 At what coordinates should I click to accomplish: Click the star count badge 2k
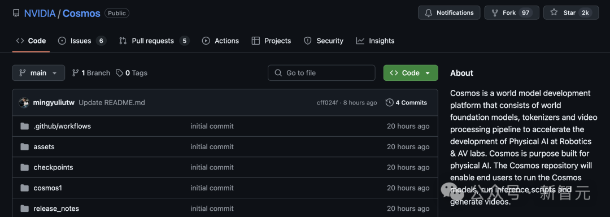[585, 13]
